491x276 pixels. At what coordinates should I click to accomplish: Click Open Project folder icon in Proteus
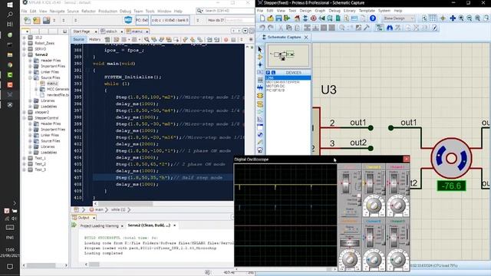point(270,18)
